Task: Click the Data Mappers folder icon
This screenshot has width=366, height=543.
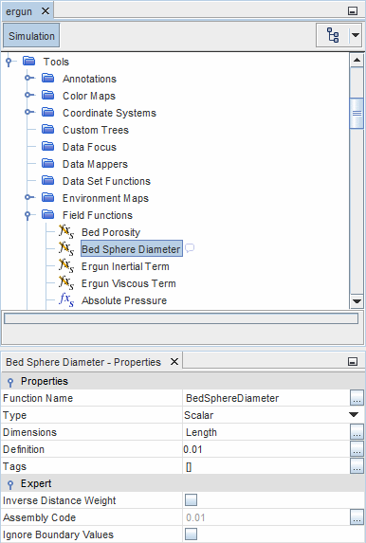Action: (x=47, y=163)
